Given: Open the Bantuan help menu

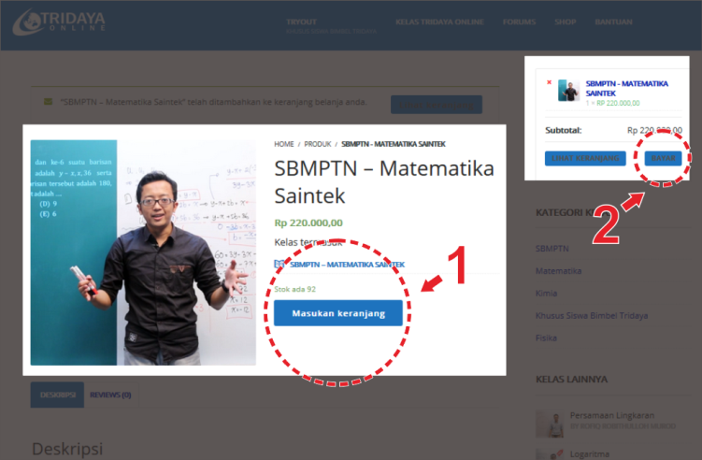Looking at the screenshot, I should pyautogui.click(x=613, y=22).
